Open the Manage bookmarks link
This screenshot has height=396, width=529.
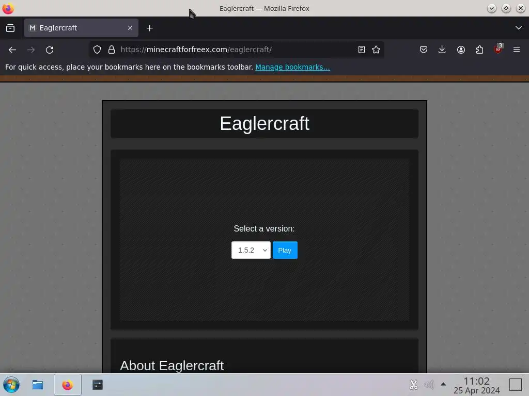click(292, 67)
